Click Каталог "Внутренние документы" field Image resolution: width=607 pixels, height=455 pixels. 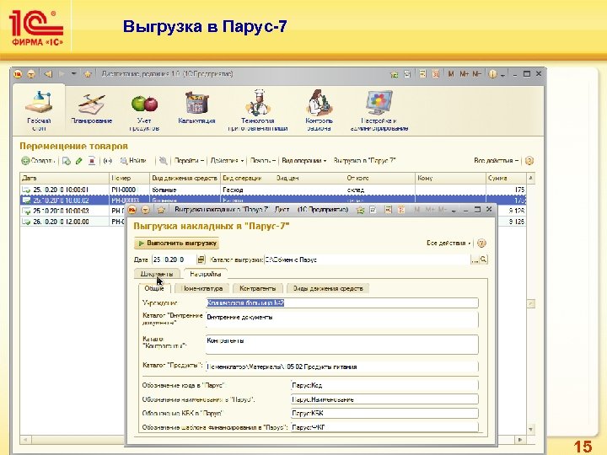pos(342,319)
